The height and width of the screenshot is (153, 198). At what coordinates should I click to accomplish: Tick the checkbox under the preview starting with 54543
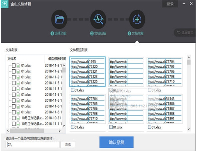(149, 127)
